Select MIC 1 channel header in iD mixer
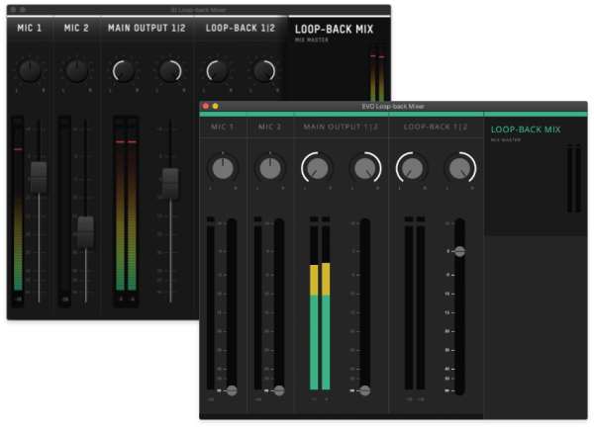Screen dimensions: 594x428 coord(30,28)
